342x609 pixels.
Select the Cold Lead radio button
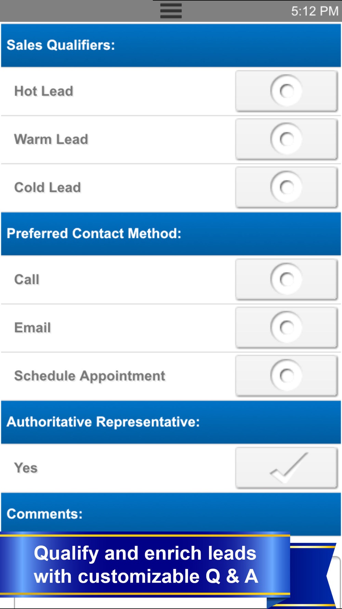pos(286,187)
